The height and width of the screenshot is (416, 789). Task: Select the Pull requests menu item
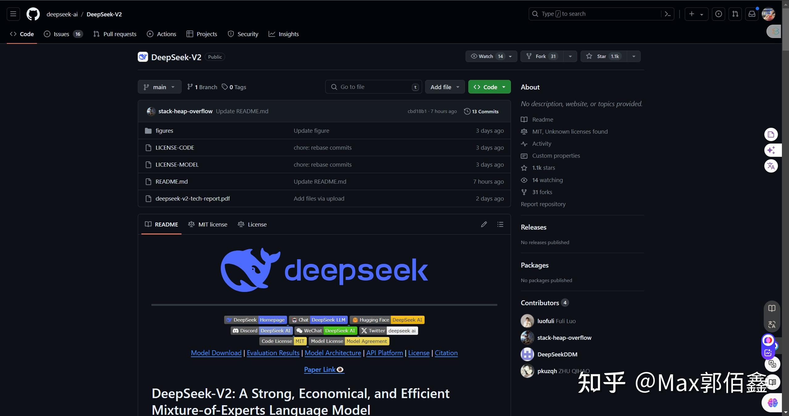[115, 34]
